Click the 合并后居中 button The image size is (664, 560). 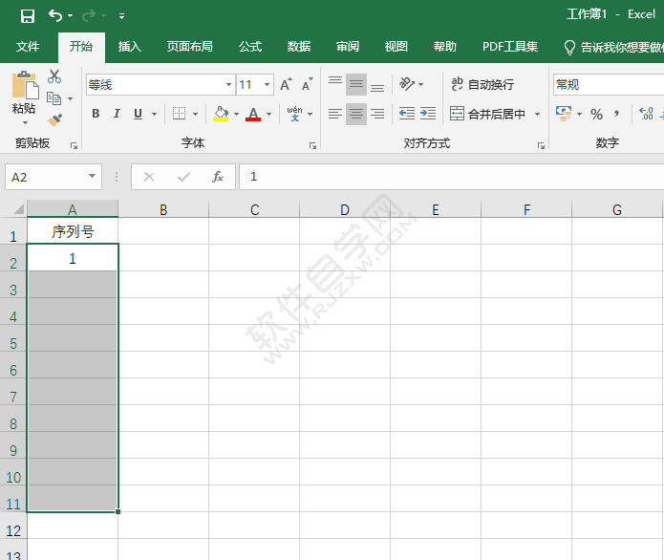pyautogui.click(x=487, y=114)
